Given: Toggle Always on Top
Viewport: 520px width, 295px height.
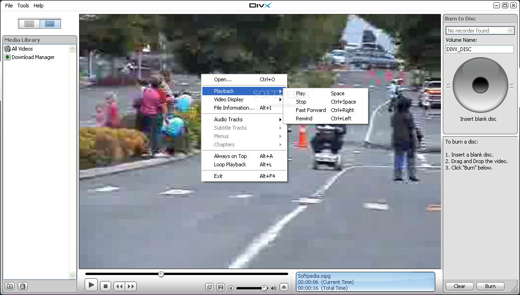Looking at the screenshot, I should tap(244, 156).
